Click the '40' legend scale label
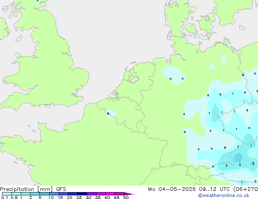This screenshot has height=199, width=258. tap(107, 197)
